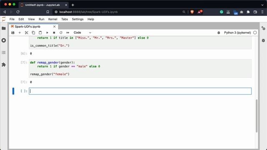Open the browser Extensions puzzle icon
The width and height of the screenshot is (267, 150).
pos(248,12)
